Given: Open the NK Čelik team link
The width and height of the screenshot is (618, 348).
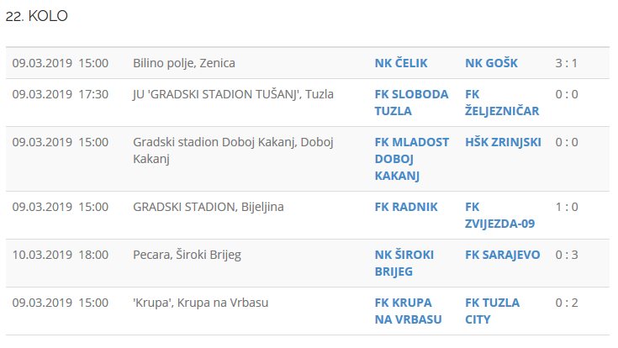Looking at the screenshot, I should (x=401, y=63).
